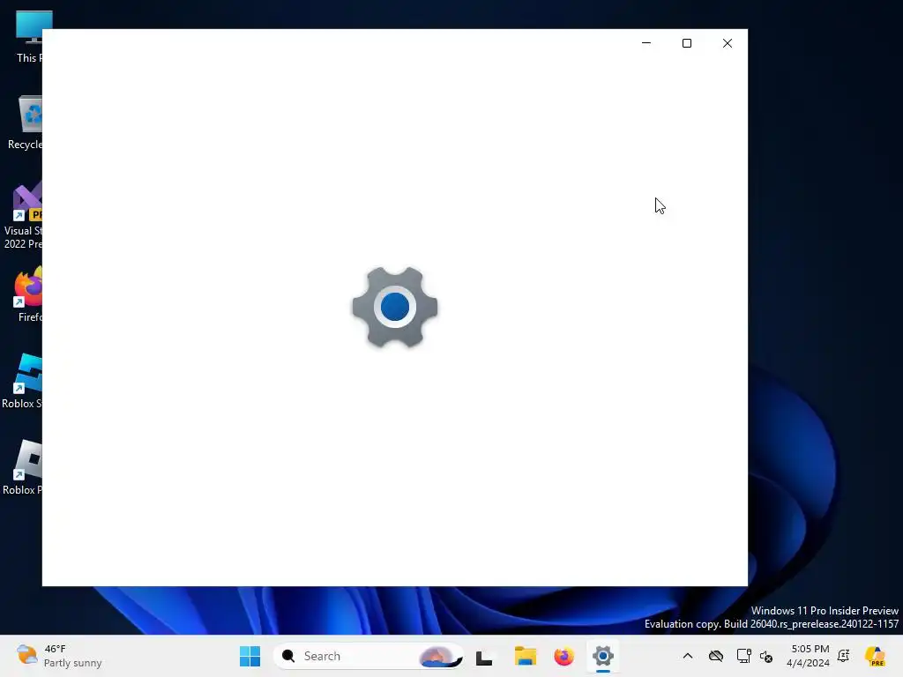The height and width of the screenshot is (677, 903).
Task: Open the notification bell icon
Action: [x=844, y=656]
